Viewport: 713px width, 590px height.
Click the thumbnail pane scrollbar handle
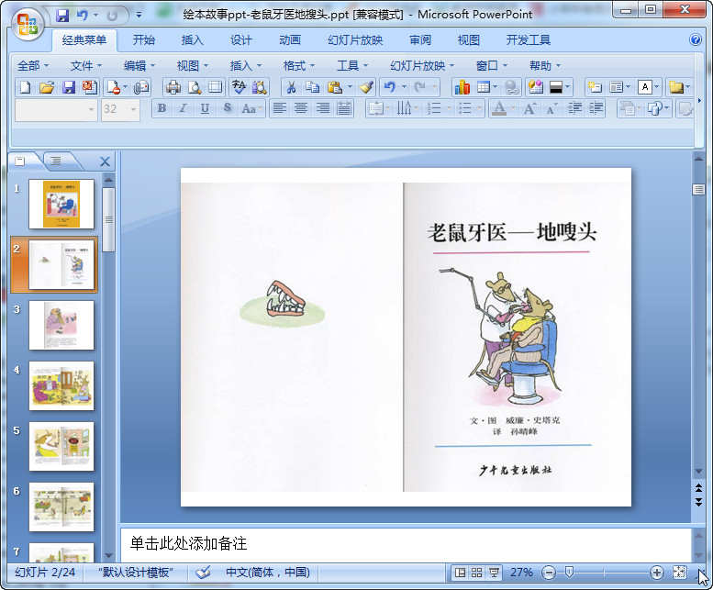click(x=108, y=219)
